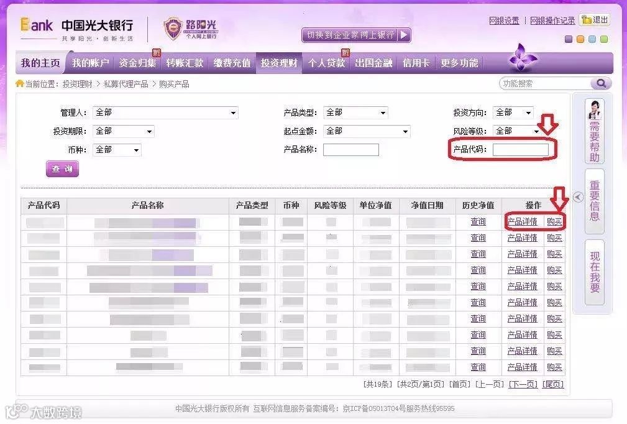Open the 缴费充值 menu
This screenshot has width=627, height=424.
tap(232, 63)
